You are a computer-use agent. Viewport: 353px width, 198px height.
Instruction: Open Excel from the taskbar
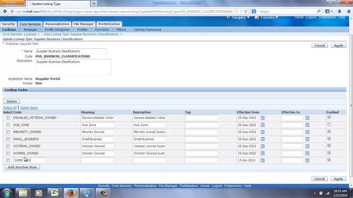(55, 193)
